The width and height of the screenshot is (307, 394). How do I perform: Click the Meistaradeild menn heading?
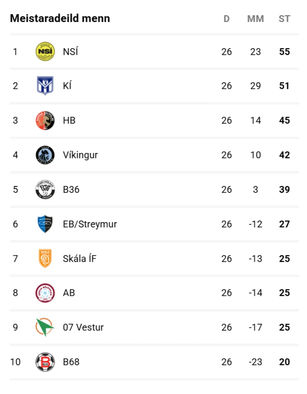tap(60, 18)
